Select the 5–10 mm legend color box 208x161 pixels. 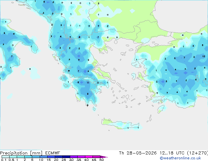tap(36, 157)
